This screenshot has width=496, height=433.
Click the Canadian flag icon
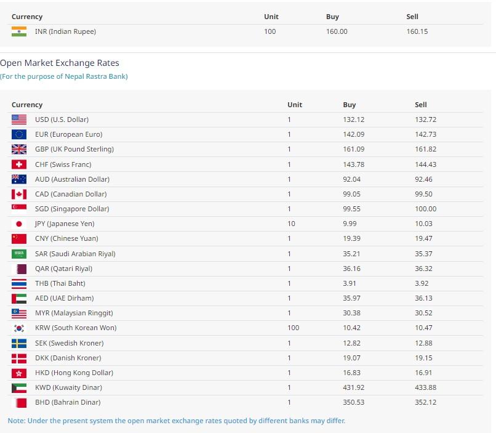tap(19, 194)
